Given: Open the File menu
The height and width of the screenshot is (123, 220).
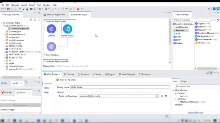Looking at the screenshot, I should click(2, 5).
